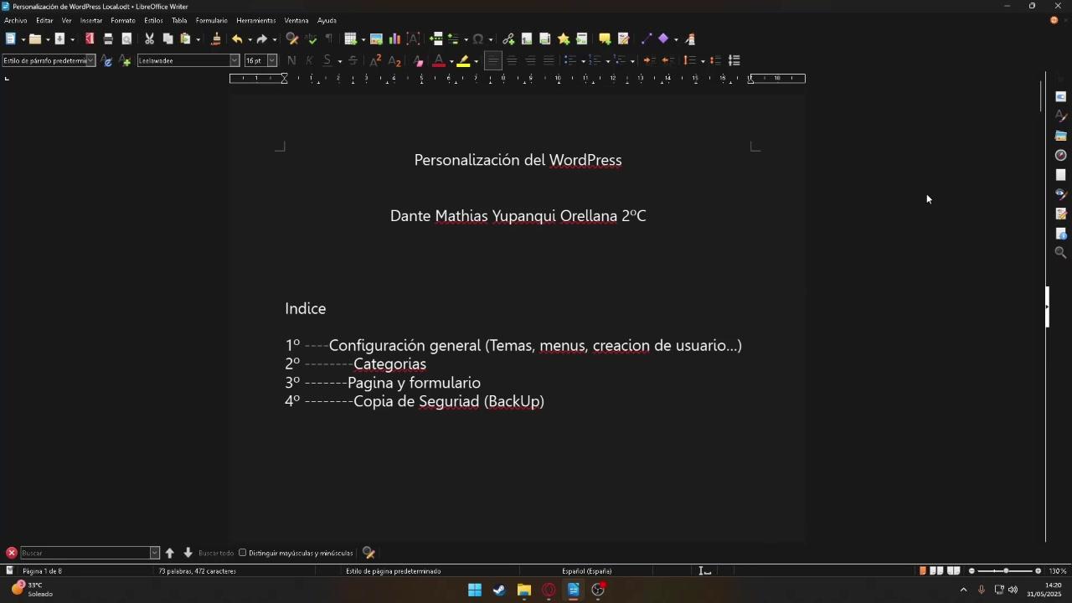Select the Line drawing tool
The image size is (1072, 603).
(x=646, y=39)
